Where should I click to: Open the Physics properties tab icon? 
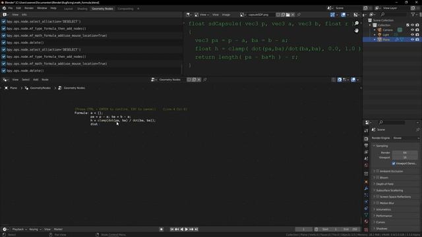click(366, 202)
